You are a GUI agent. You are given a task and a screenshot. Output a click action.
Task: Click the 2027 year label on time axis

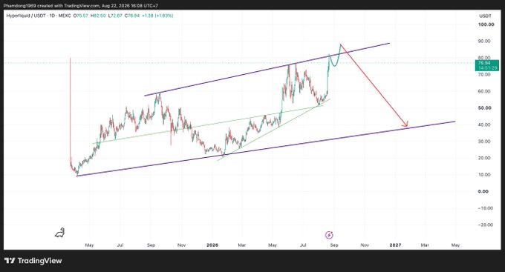pos(395,245)
